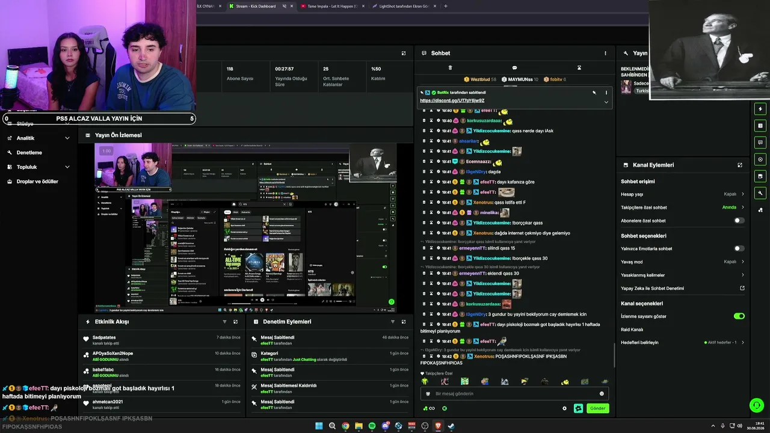
Task: Timeout Xenotrus on 'qass istifa etti F' message
Action: (431, 202)
